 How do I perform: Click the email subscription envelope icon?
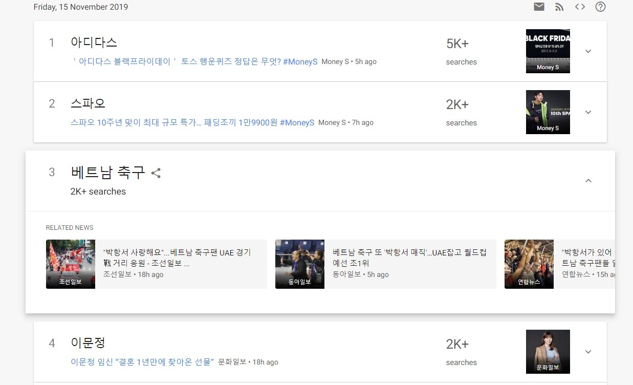pos(539,7)
